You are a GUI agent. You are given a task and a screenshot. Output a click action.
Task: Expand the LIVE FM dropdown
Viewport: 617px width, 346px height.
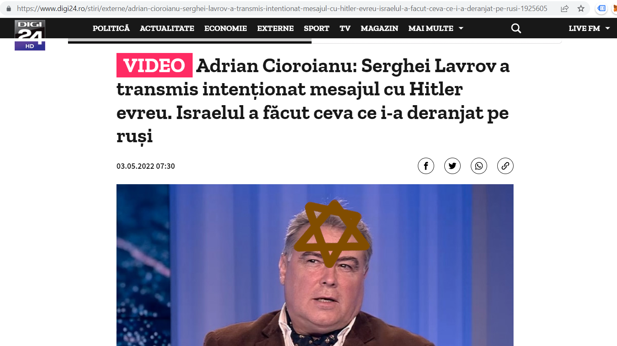click(589, 28)
